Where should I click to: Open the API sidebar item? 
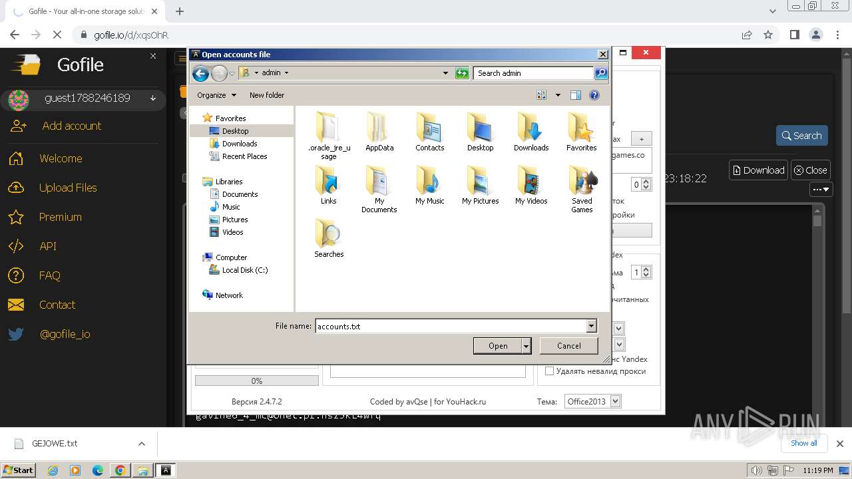click(48, 246)
